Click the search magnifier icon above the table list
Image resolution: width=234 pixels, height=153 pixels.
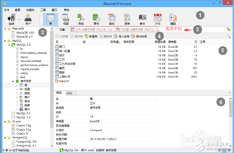click(228, 36)
